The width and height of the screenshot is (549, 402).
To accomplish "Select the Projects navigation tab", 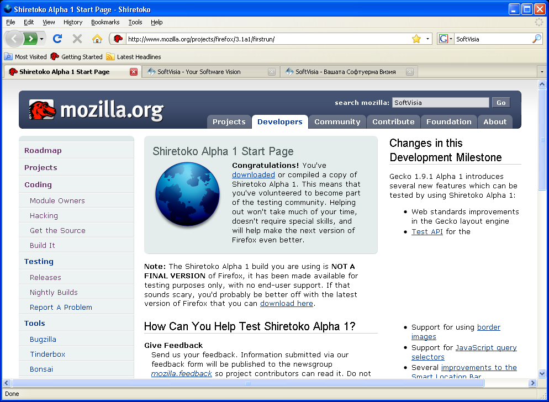I will pos(229,122).
